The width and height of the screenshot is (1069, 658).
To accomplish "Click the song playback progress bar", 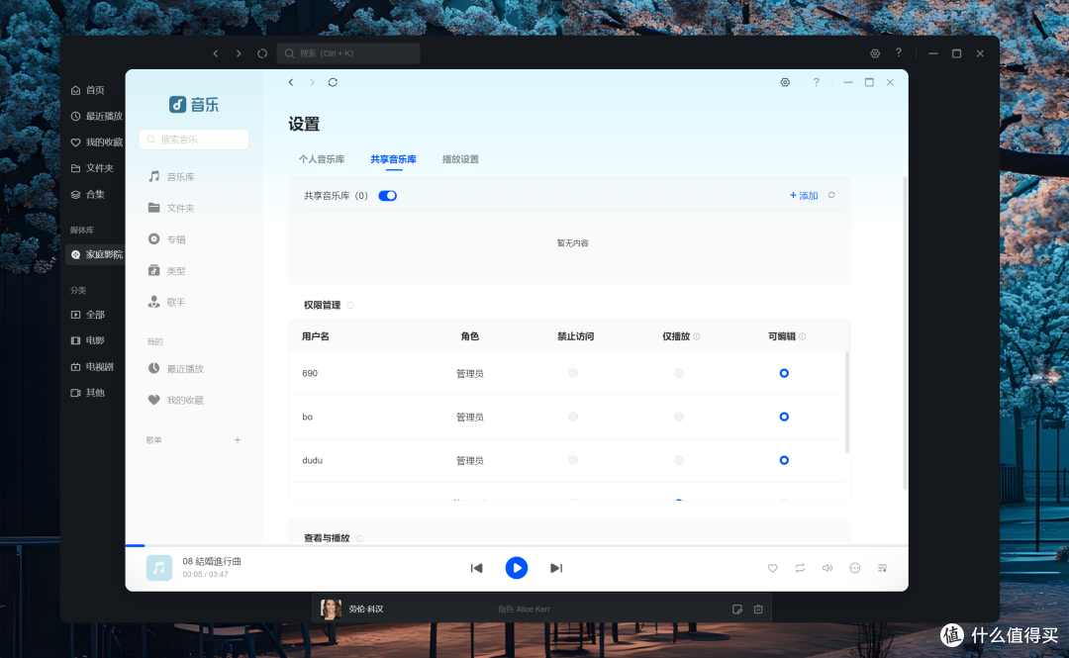I will (x=516, y=545).
